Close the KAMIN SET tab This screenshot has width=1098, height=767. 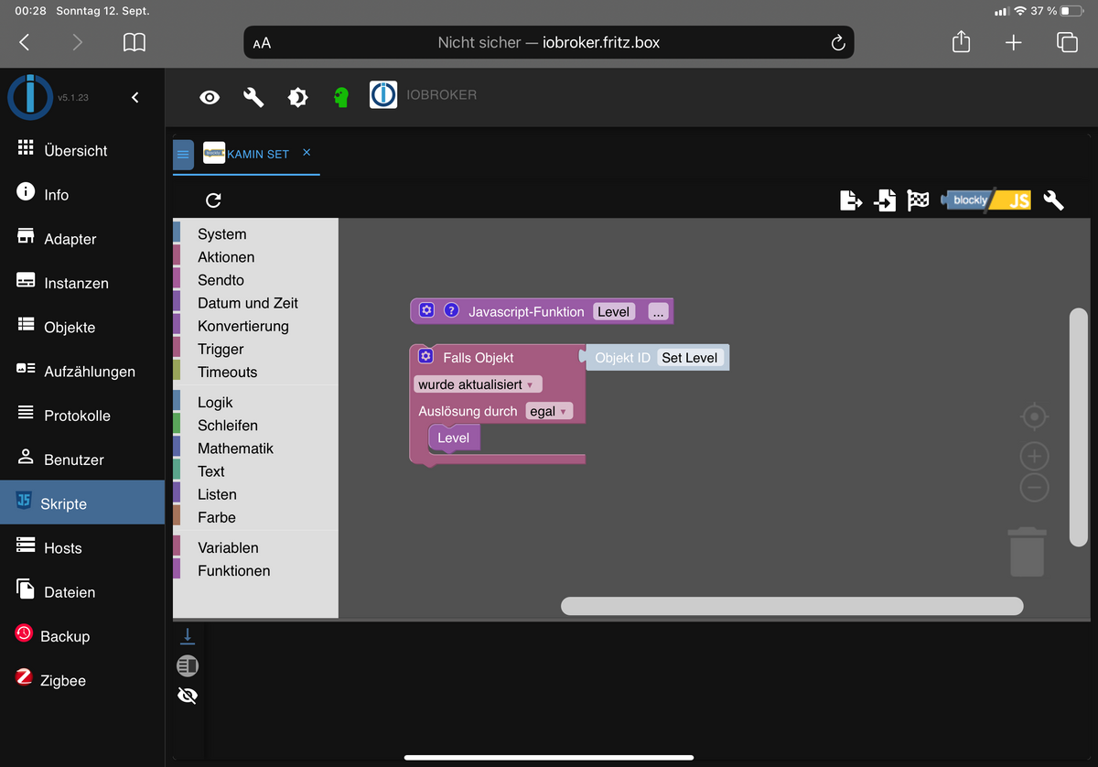click(x=307, y=153)
